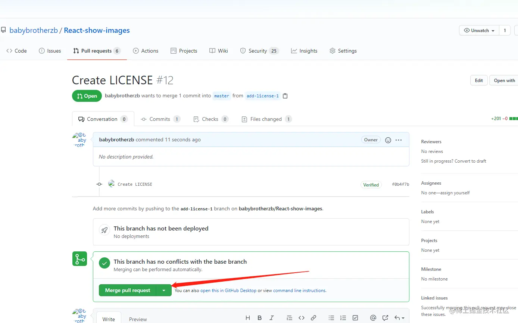This screenshot has width=518, height=323.
Task: Apply italic formatting in the comment editor
Action: pyautogui.click(x=272, y=318)
